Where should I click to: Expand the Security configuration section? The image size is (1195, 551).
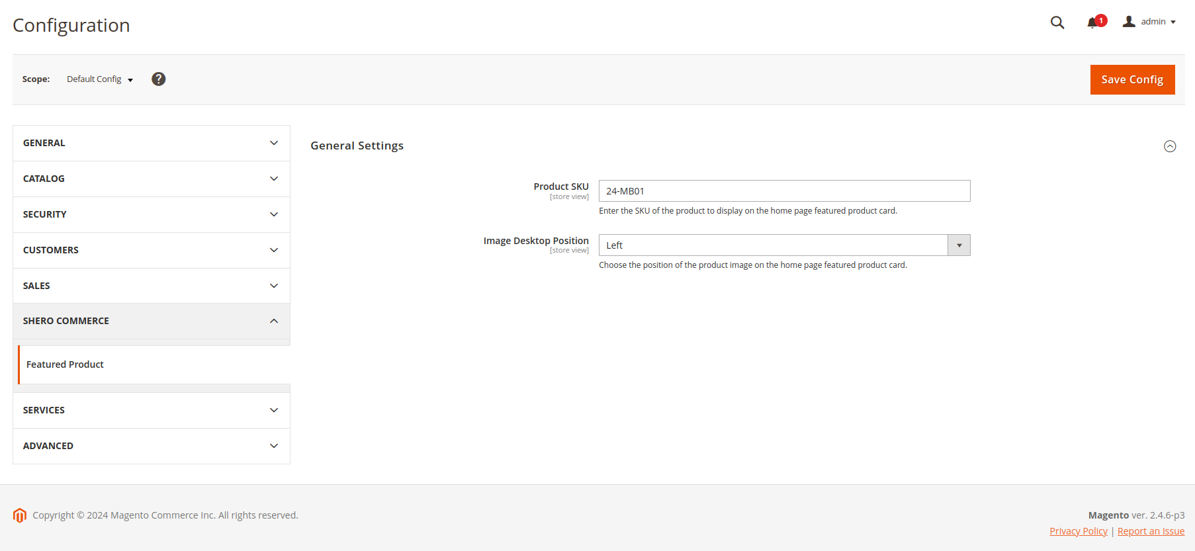(x=151, y=214)
